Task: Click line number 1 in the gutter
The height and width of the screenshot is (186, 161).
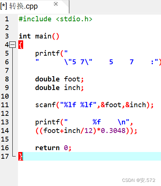Action: (7, 19)
